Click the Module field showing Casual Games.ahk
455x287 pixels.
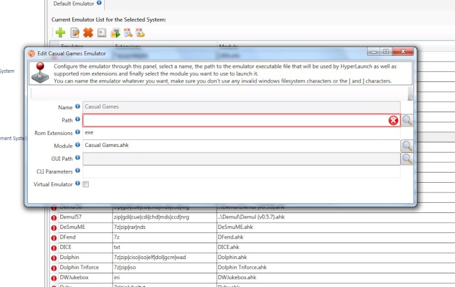coord(241,146)
